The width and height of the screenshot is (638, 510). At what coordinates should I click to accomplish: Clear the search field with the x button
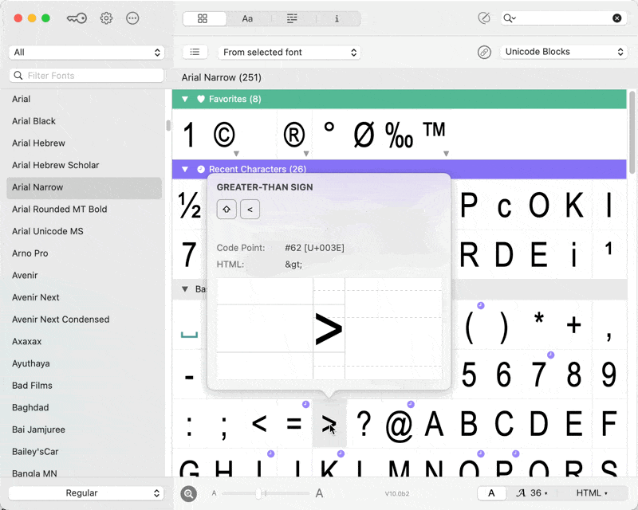[x=616, y=18]
